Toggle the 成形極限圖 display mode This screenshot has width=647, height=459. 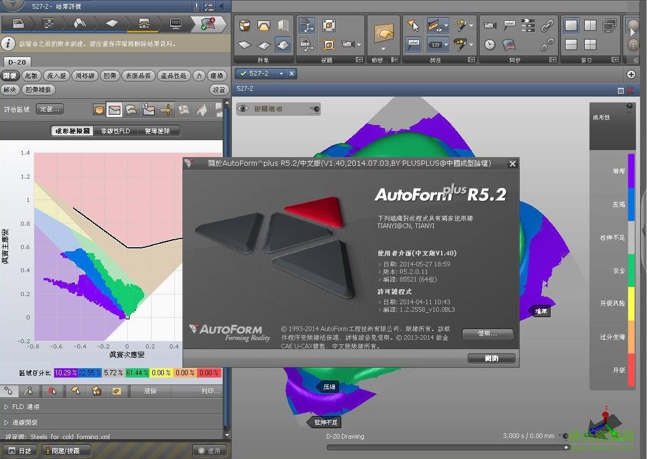73,131
